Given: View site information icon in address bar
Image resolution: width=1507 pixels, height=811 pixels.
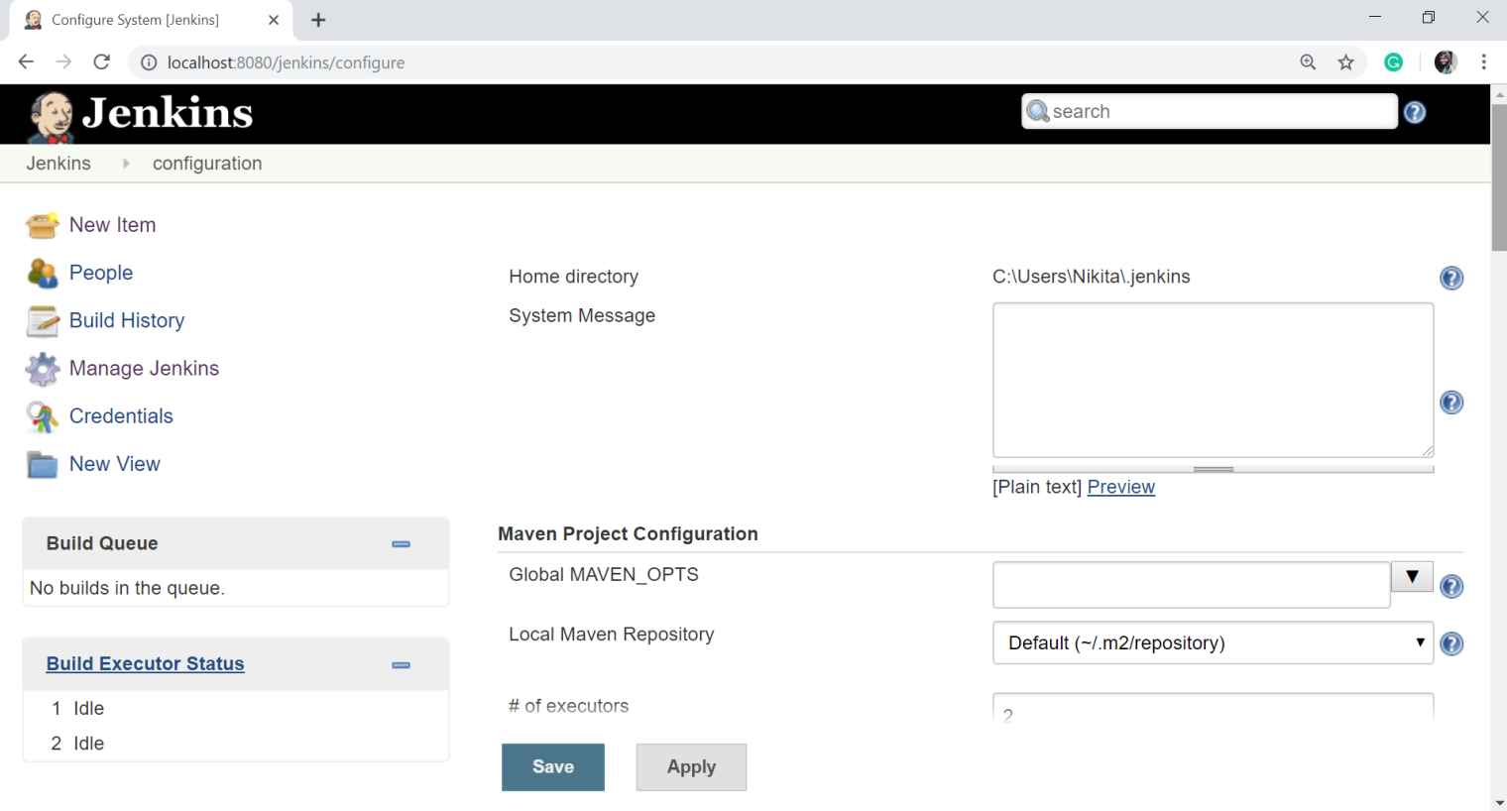Looking at the screenshot, I should [149, 62].
